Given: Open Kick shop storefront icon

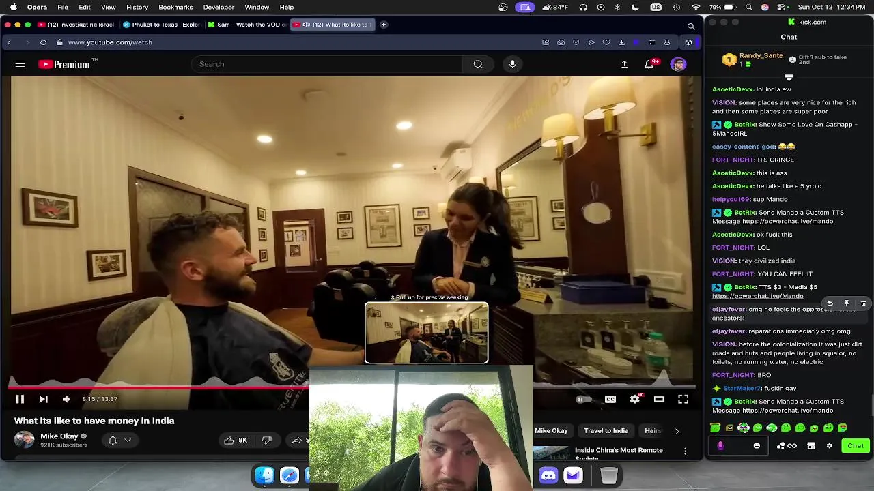Looking at the screenshot, I should (x=811, y=446).
